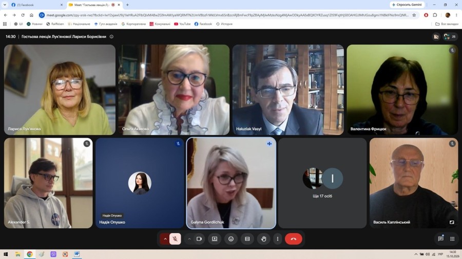Click picture-in-picture icon on Василь Каплінський tile

coord(452,222)
